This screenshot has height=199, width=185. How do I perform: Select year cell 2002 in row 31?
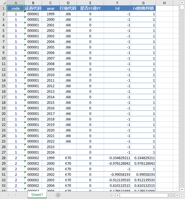tap(51, 175)
